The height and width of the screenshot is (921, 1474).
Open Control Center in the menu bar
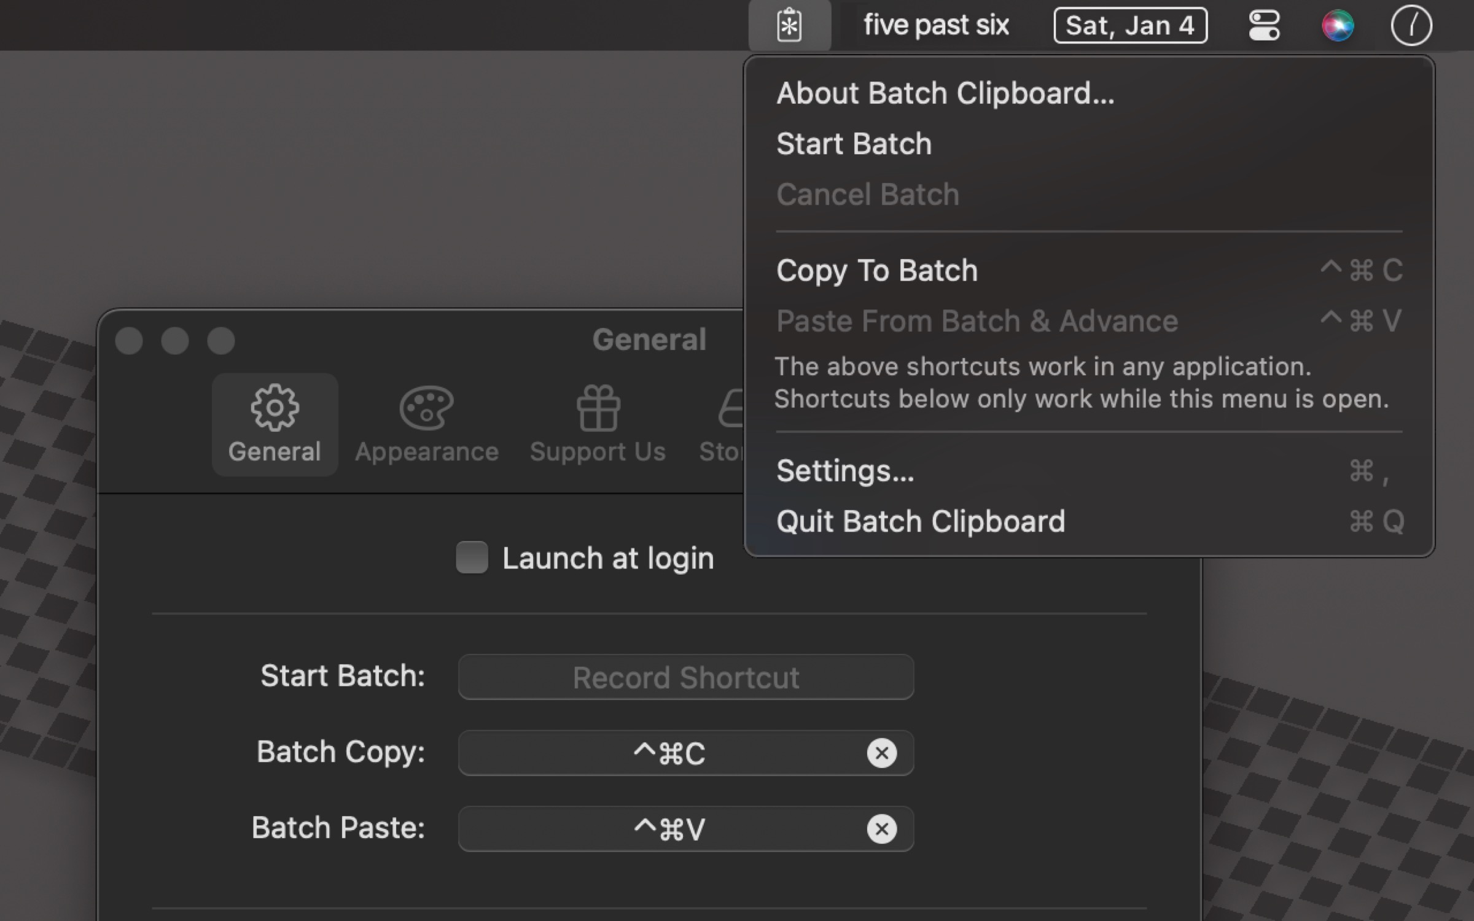coord(1263,25)
